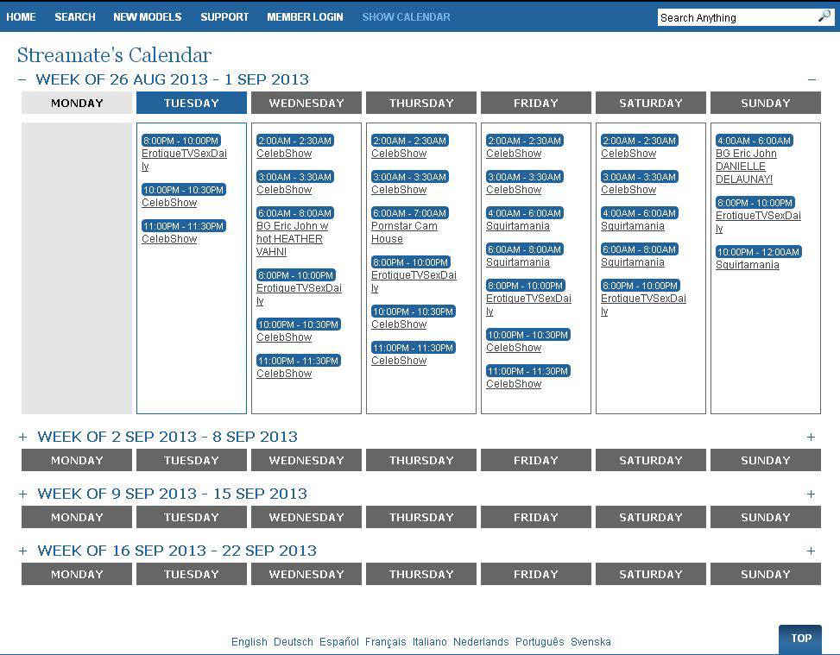Select MONDAY tab in week of 26 Aug
This screenshot has width=840, height=655.
[x=77, y=103]
